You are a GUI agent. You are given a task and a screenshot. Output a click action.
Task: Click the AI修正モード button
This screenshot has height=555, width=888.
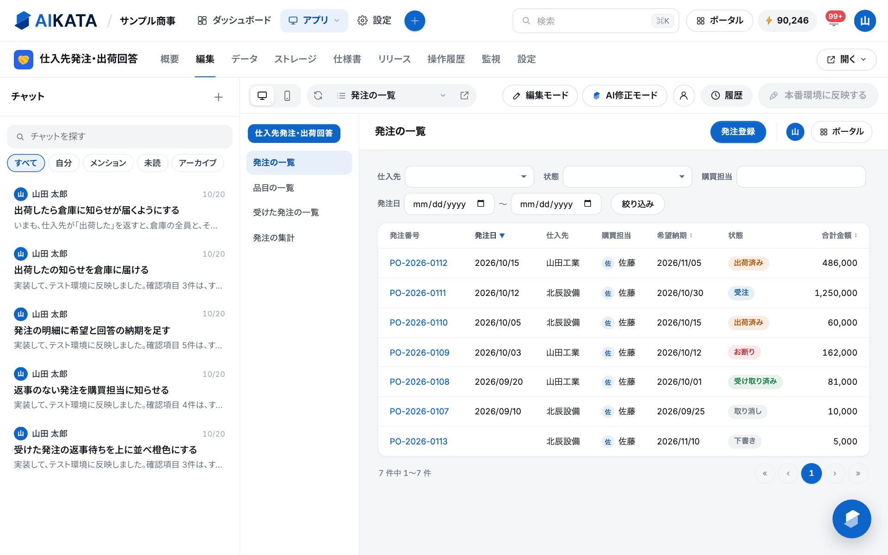(x=625, y=96)
